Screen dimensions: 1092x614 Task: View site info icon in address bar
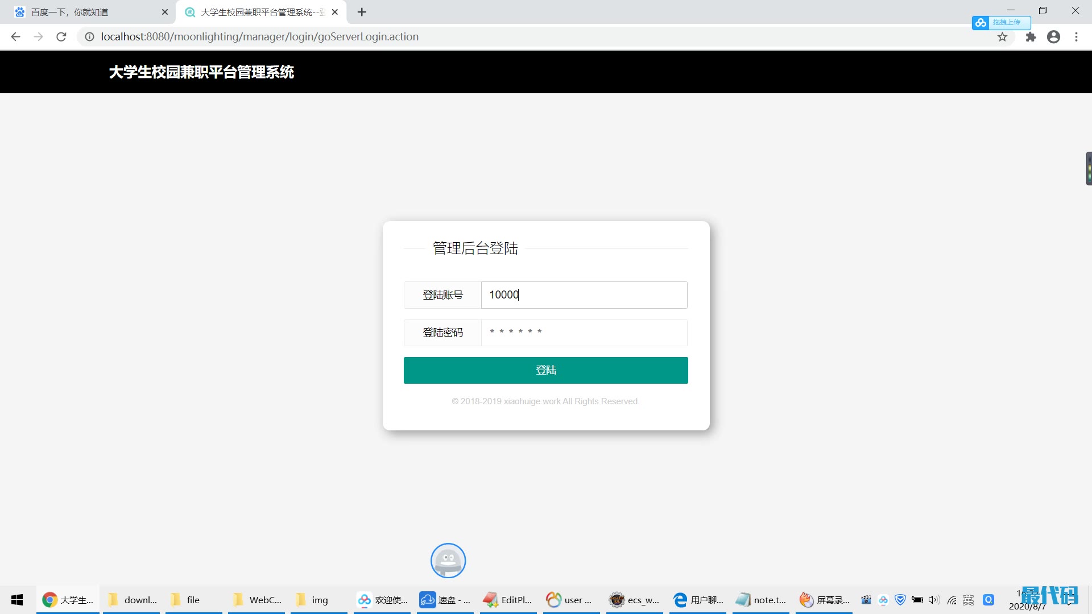[89, 37]
